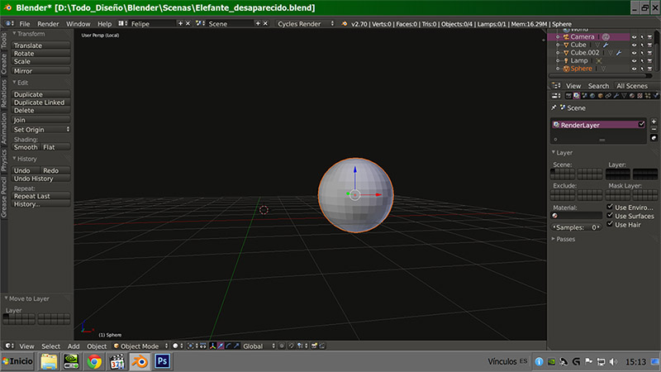Viewport: 661px width, 372px height.
Task: Open the World properties tab icon
Action: point(592,96)
